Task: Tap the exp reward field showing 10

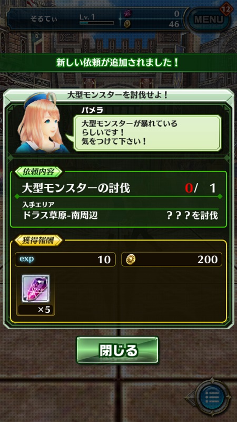Action: click(x=65, y=260)
